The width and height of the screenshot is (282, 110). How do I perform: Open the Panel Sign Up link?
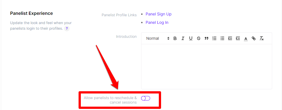click(159, 14)
